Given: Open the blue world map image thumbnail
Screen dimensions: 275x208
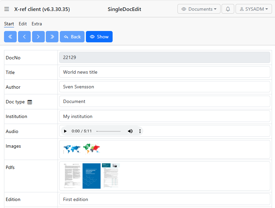Looking at the screenshot, I should tap(72, 149).
